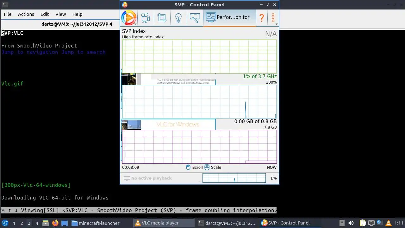Click the CPU usage graph

199,102
